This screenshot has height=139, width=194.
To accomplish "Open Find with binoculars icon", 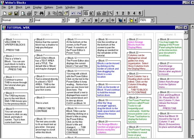I will point(42,13).
